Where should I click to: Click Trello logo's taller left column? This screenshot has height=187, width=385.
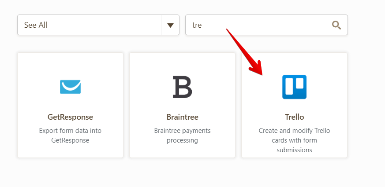(x=289, y=87)
